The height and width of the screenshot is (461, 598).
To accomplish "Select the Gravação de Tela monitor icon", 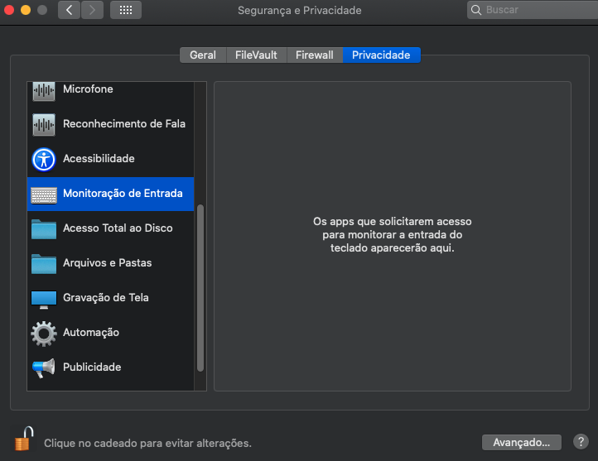I will click(x=43, y=298).
